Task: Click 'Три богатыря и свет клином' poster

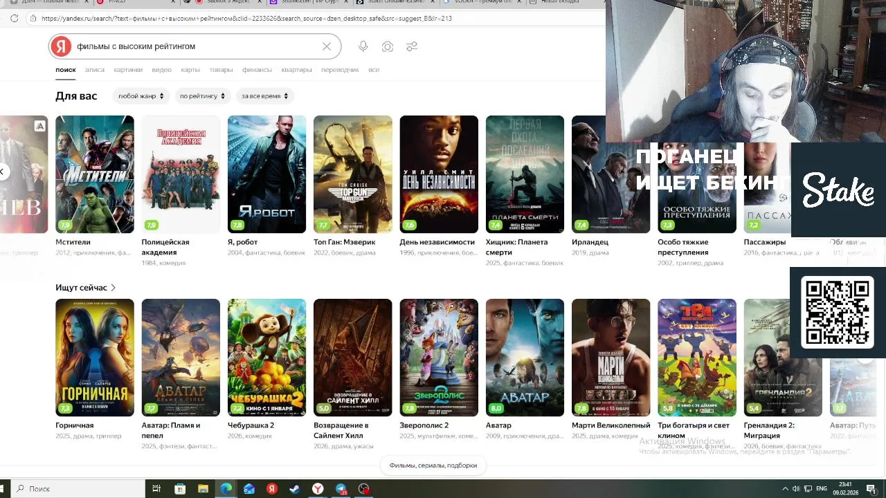Action: click(x=697, y=358)
